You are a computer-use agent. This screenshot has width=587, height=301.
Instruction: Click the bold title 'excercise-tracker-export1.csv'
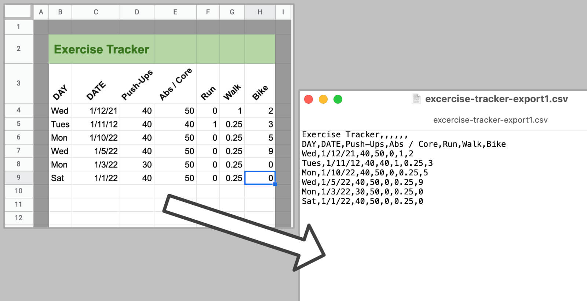496,99
